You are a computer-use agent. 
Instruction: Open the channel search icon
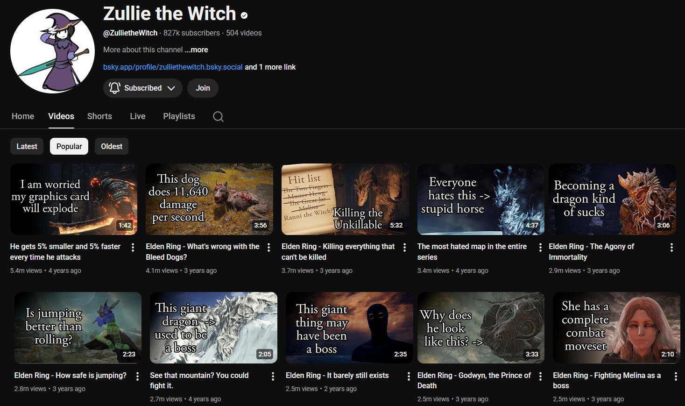click(x=218, y=116)
